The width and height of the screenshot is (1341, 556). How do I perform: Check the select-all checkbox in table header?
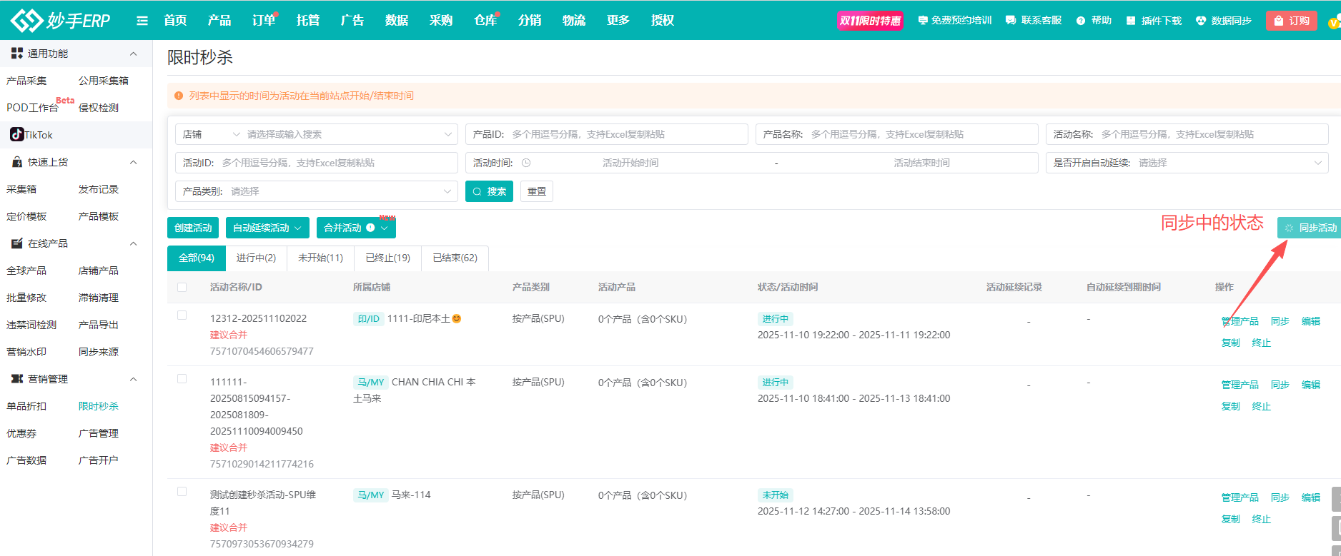pyautogui.click(x=182, y=287)
